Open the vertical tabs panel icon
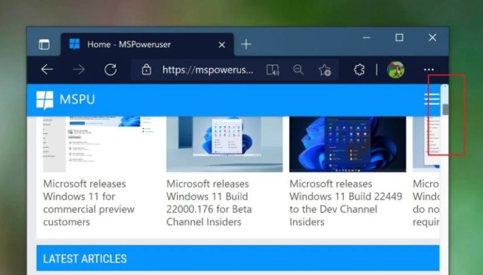Viewport: 483px width, 275px height. [44, 45]
